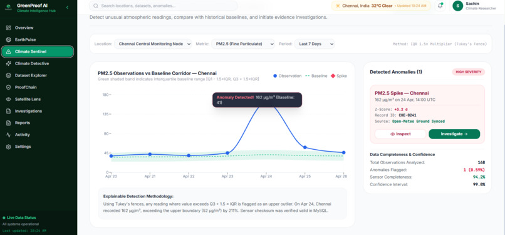Viewport: 505px width, 235px height.
Task: Click the Climate Sentinel warning triangle icon
Action: 9,52
